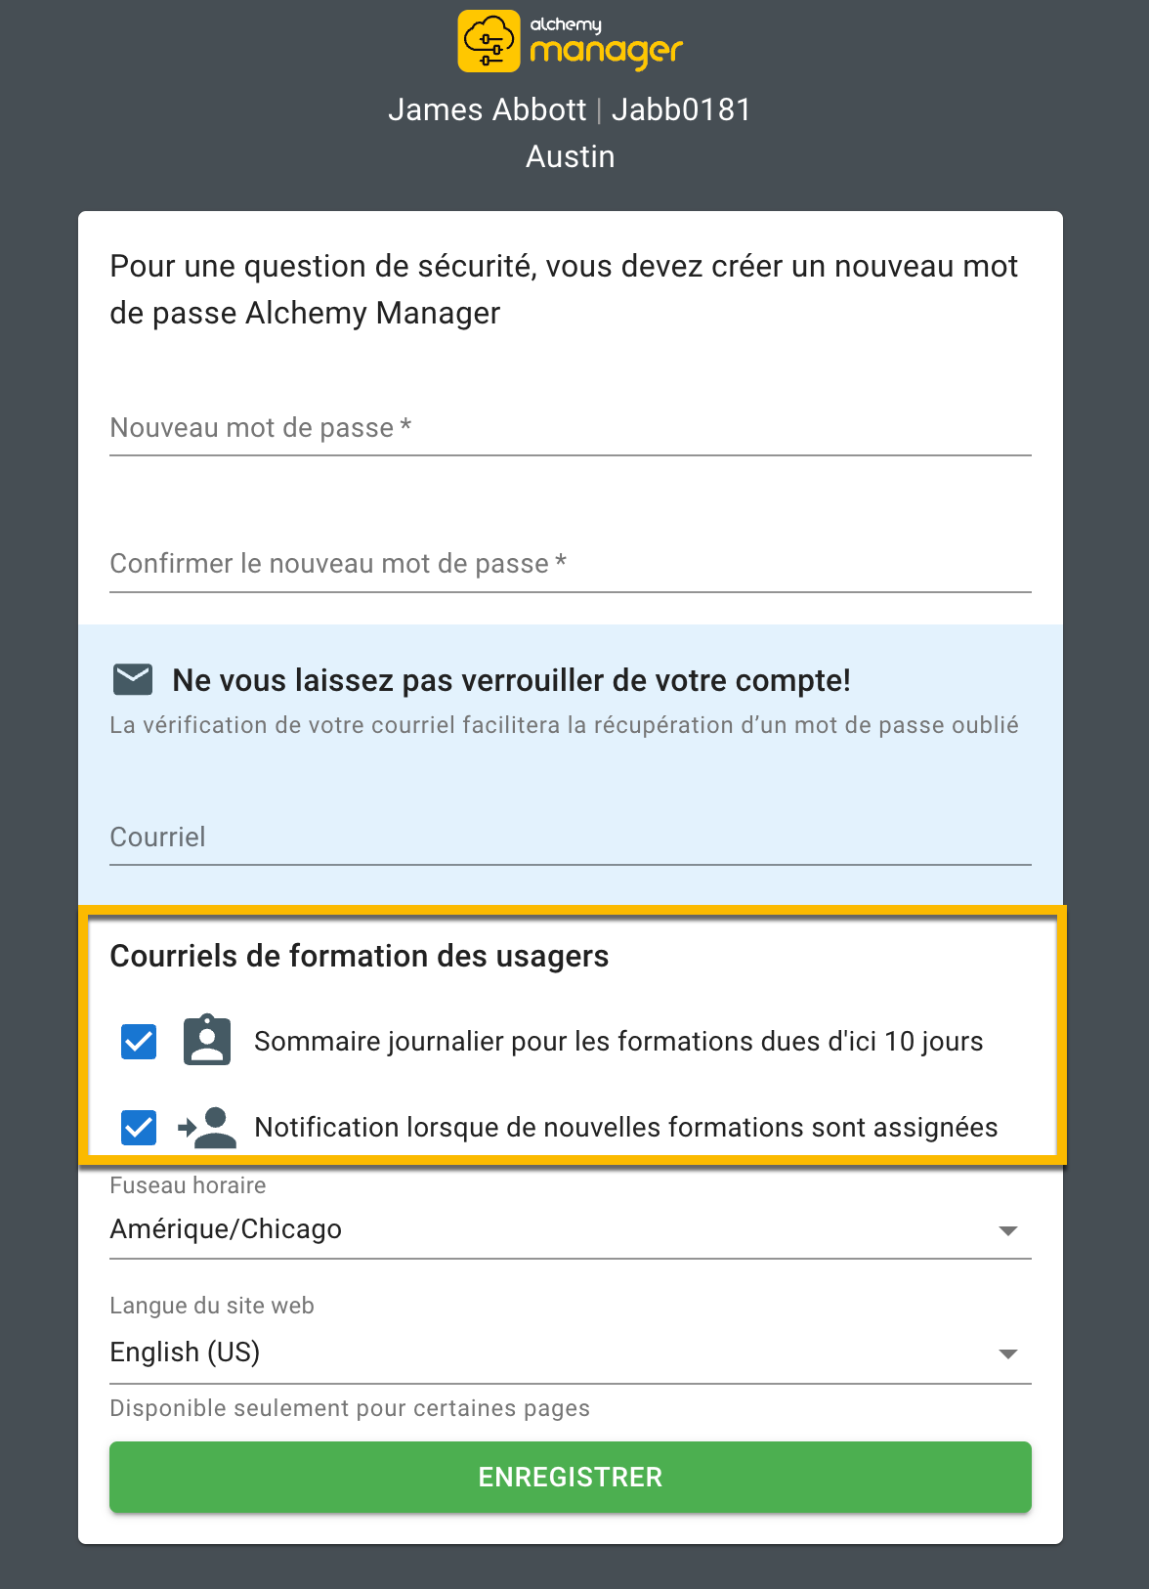The image size is (1149, 1589).
Task: Click the Courriels de formation des usagers heading
Action: (359, 956)
